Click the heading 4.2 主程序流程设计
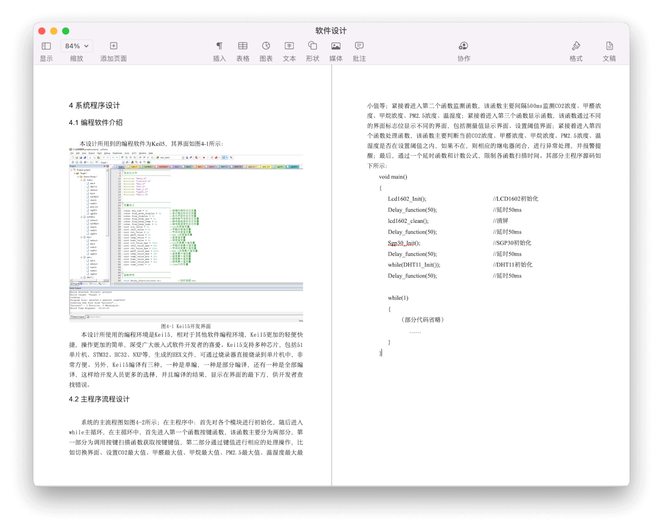This screenshot has width=663, height=531. [99, 399]
